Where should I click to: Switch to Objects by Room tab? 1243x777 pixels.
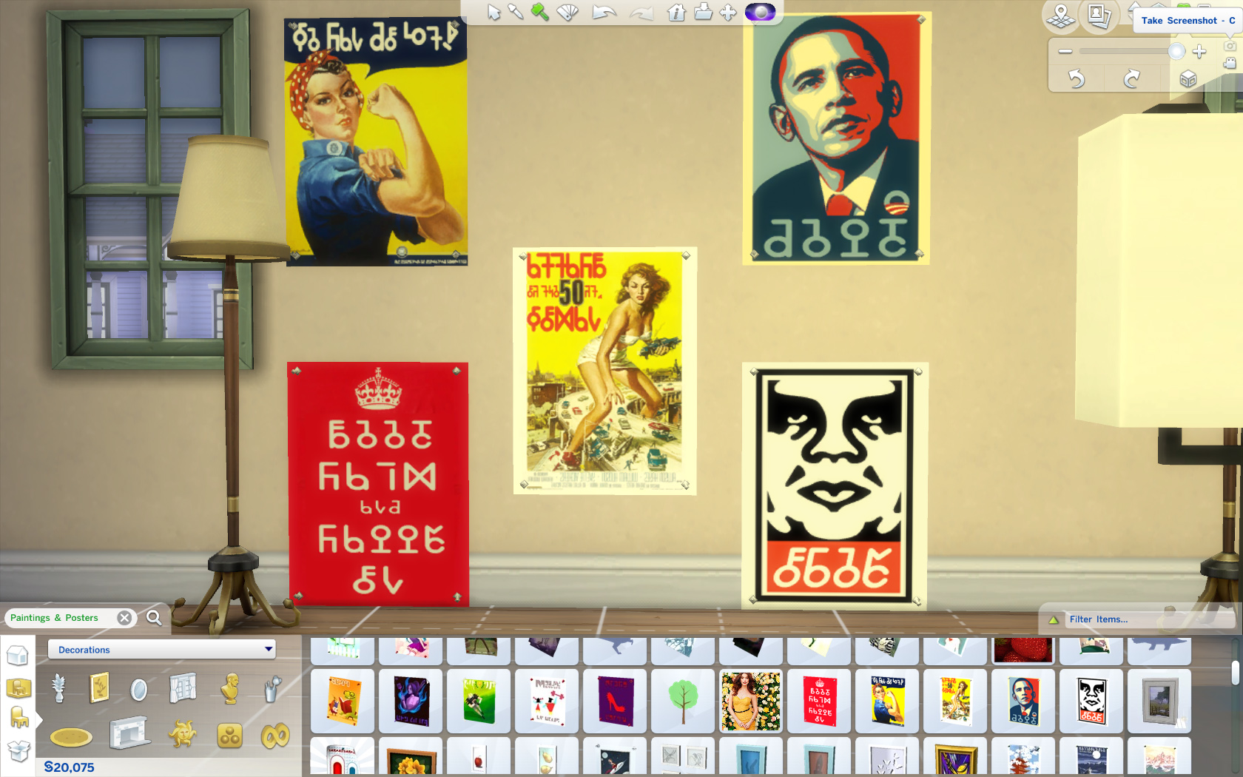(x=18, y=688)
